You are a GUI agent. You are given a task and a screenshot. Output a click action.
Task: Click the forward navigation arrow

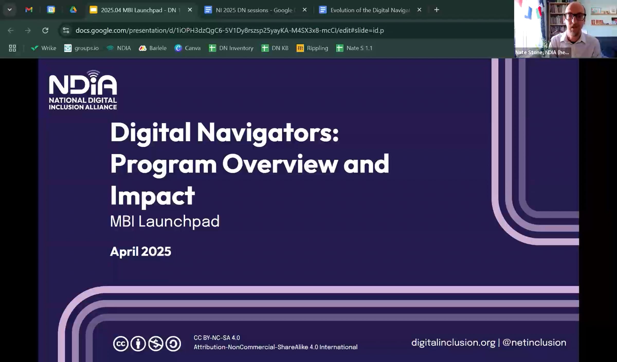tap(28, 31)
